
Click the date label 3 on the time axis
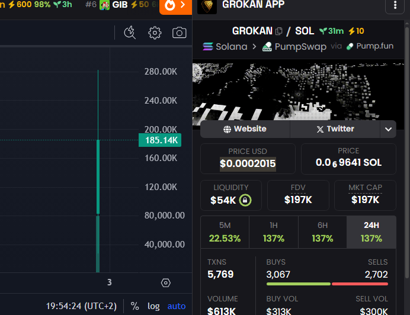110,282
